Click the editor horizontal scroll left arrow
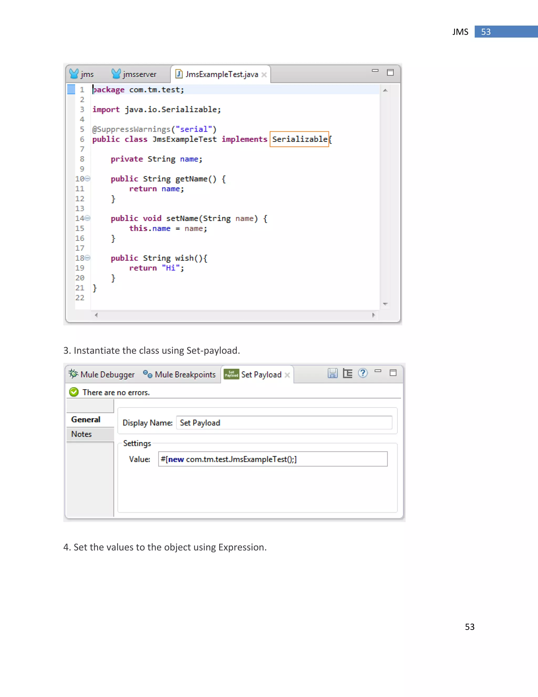The height and width of the screenshot is (697, 538). (x=96, y=315)
